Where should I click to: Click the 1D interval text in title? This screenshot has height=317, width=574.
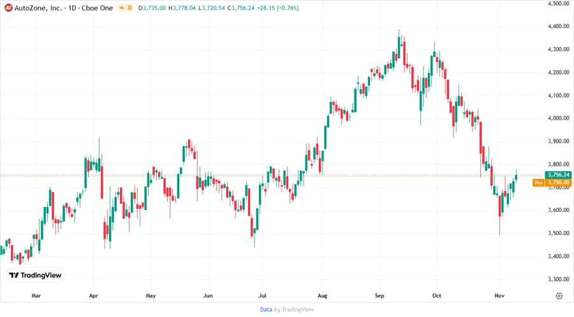click(72, 8)
